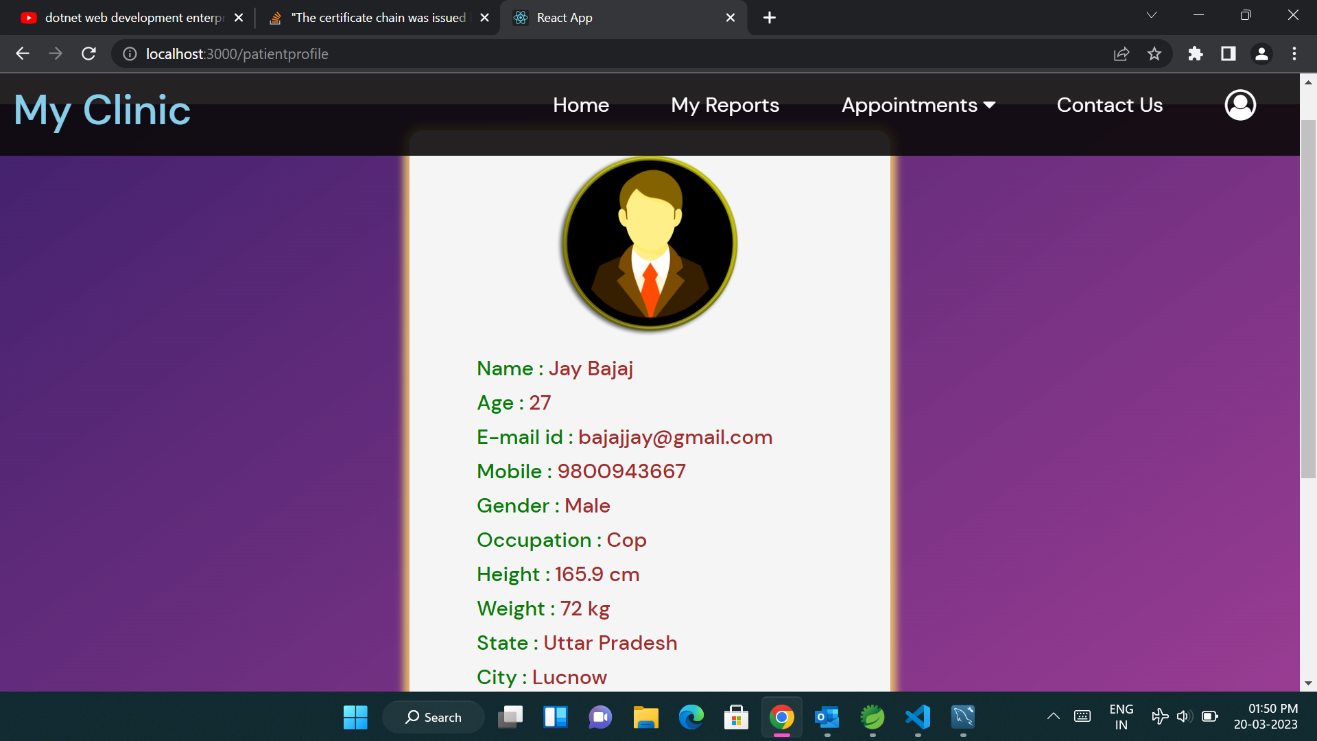Open File Explorer from taskbar
This screenshot has width=1317, height=741.
(645, 717)
